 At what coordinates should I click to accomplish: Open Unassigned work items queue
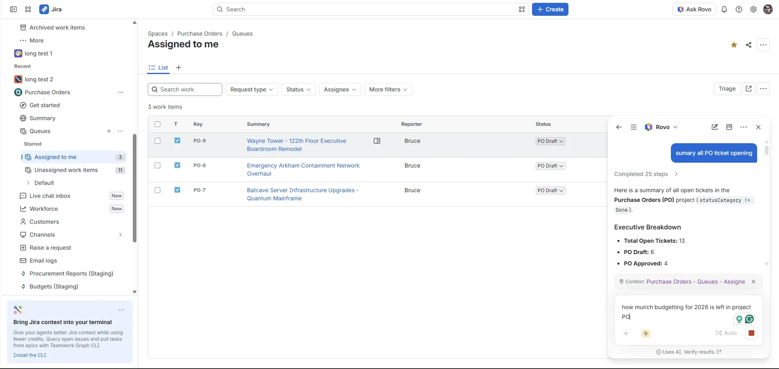point(74,170)
